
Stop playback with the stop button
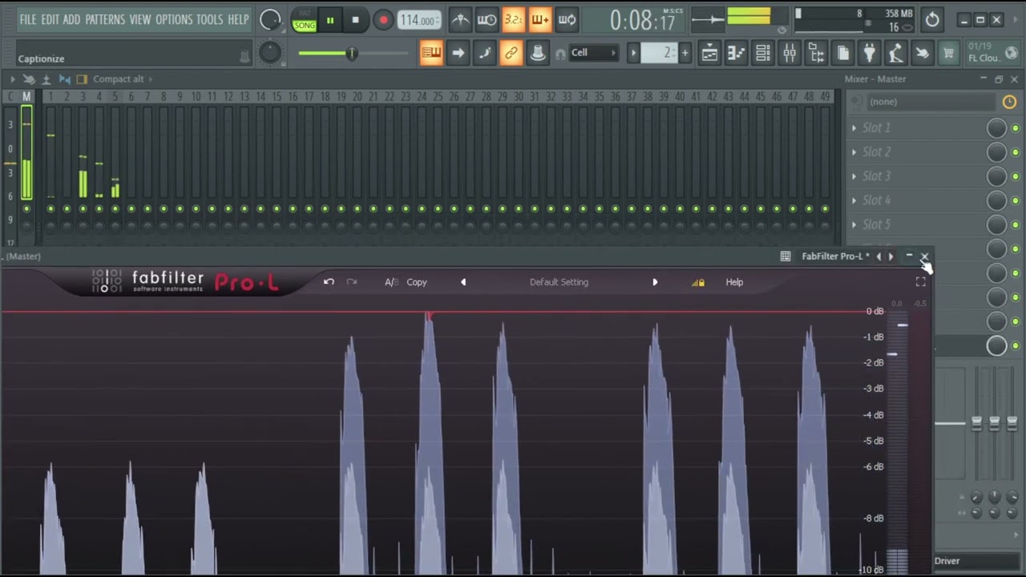tap(356, 21)
